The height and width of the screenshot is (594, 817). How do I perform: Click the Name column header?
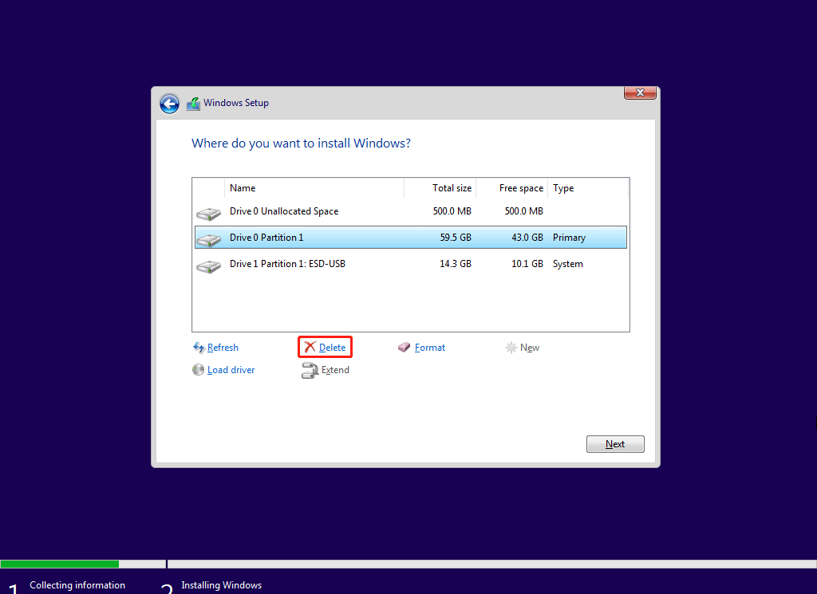pyautogui.click(x=243, y=188)
